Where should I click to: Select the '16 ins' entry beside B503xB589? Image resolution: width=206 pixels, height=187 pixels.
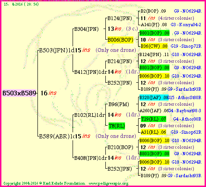(x=49, y=93)
